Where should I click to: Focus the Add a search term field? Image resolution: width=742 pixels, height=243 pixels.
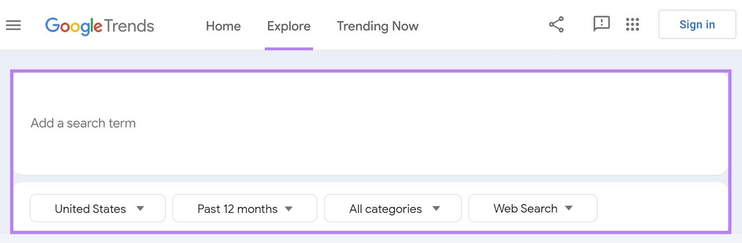click(83, 123)
